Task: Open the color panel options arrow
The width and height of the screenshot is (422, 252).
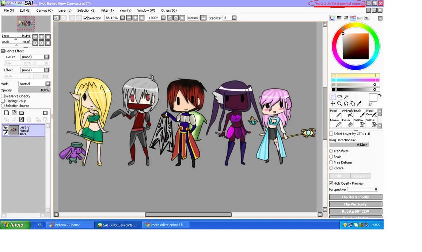Action: (x=380, y=18)
